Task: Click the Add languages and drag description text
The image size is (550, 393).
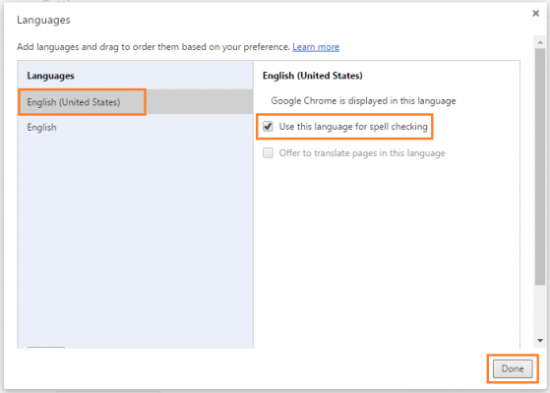Action: click(x=153, y=47)
